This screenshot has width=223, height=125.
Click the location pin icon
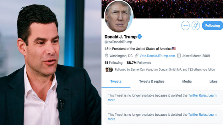[106, 56]
